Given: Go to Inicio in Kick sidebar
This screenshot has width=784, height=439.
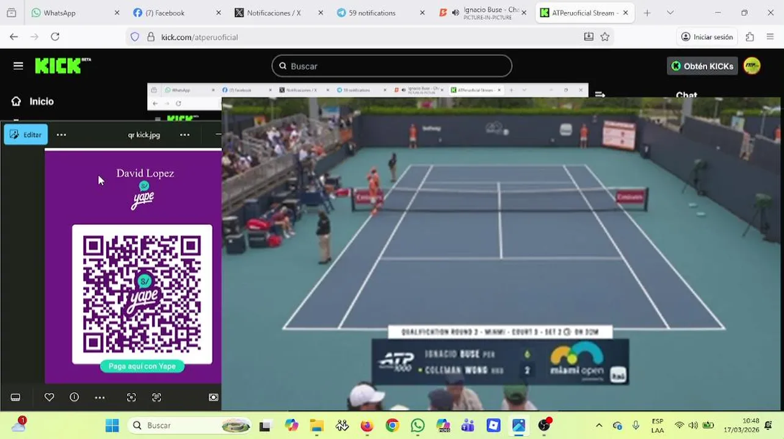Looking at the screenshot, I should pyautogui.click(x=33, y=101).
